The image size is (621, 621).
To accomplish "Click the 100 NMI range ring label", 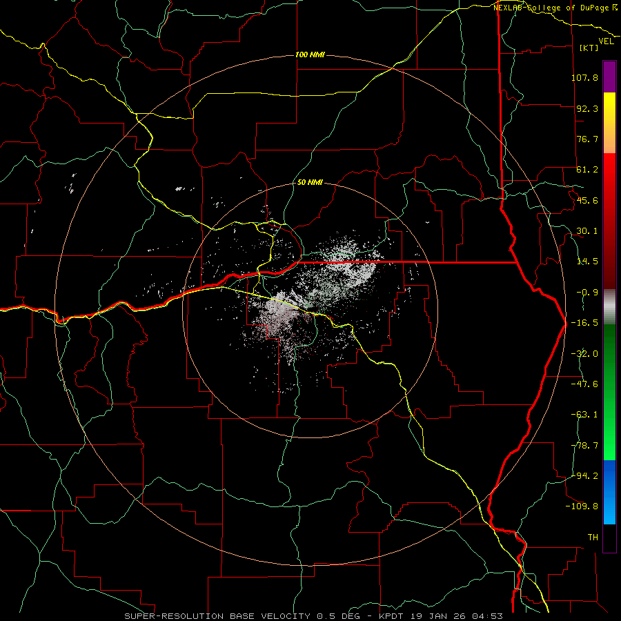I will tap(310, 55).
